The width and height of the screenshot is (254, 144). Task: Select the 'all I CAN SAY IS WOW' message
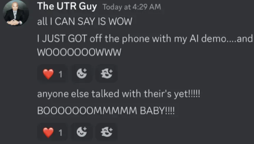click(x=85, y=21)
